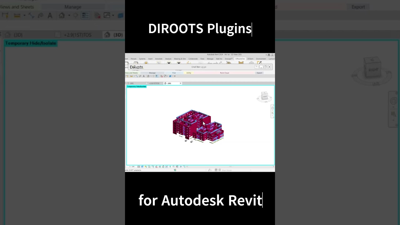The width and height of the screenshot is (400, 225).
Task: Open the Environment ribbon tab
Action: 261,59
